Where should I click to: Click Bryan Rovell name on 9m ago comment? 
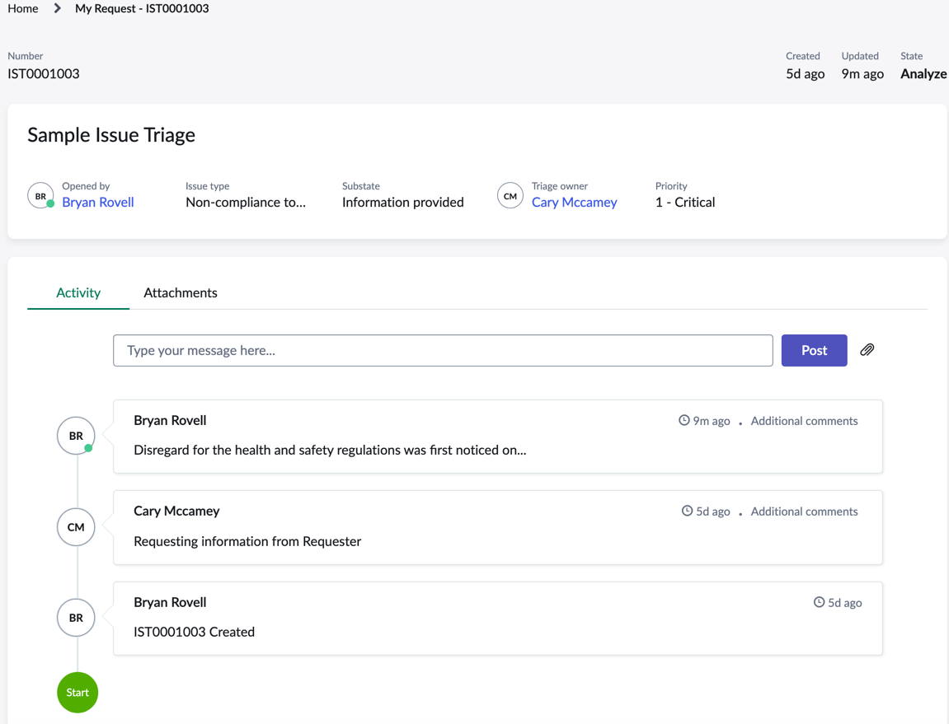pos(170,420)
